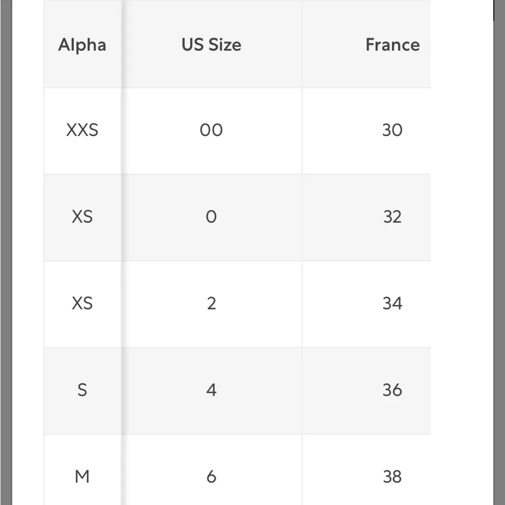Viewport: 505px width, 505px height.
Task: Select the US size 0 cell
Action: (x=211, y=217)
